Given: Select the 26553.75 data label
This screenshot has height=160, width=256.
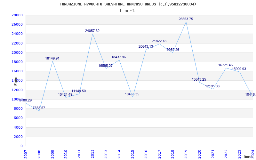Looking at the screenshot, I should [x=186, y=19].
